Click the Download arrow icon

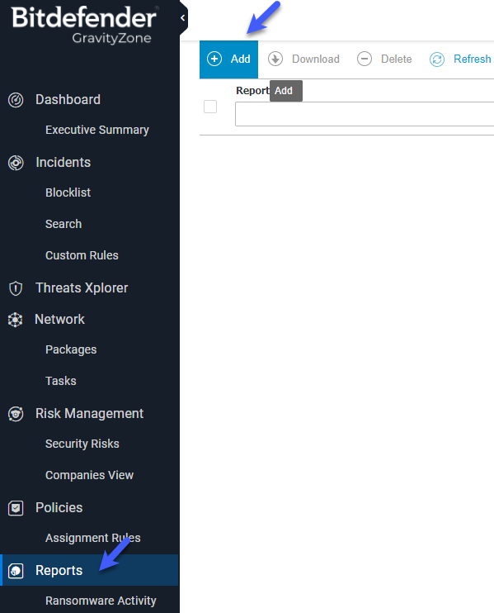click(275, 59)
